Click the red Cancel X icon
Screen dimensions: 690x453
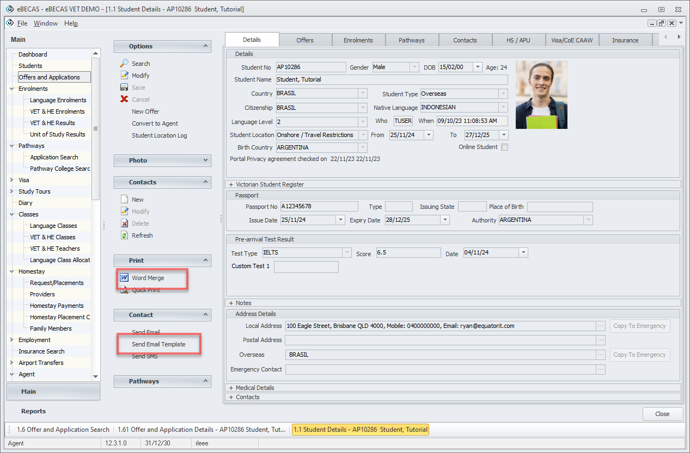click(124, 100)
